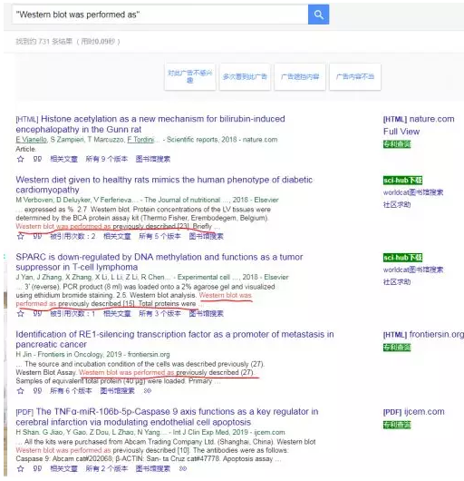Star the TNFα-miR-106b-5p-Caspase 9 result
464x481 pixels.
[21, 468]
